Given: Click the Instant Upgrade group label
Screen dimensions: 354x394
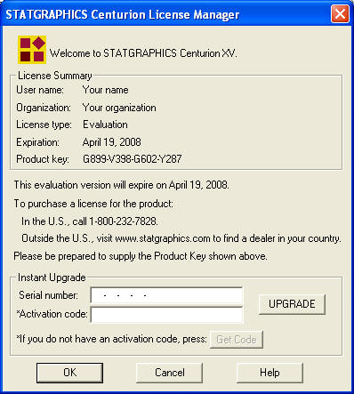Looking at the screenshot, I should [52, 277].
